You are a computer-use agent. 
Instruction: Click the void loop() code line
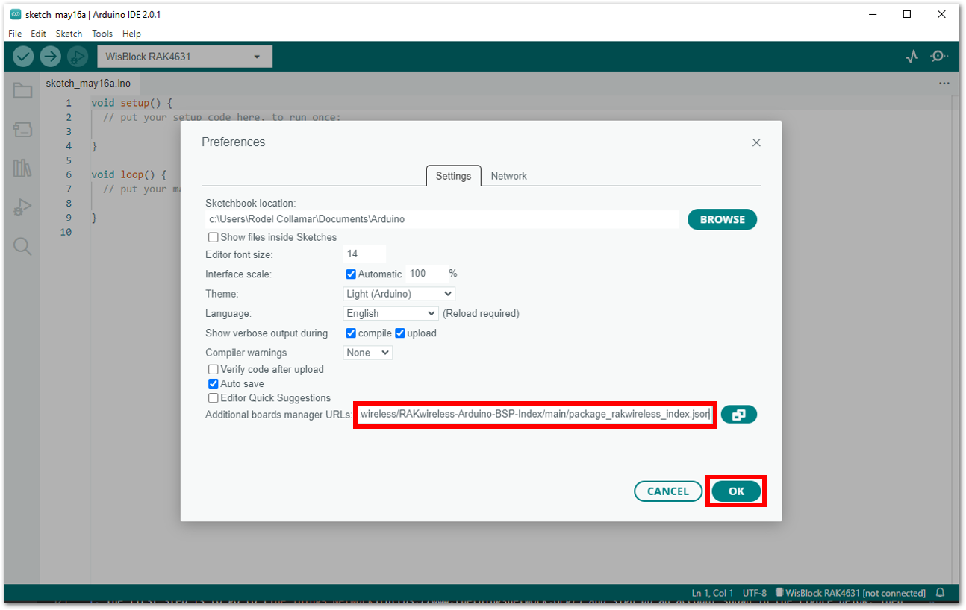(x=128, y=174)
